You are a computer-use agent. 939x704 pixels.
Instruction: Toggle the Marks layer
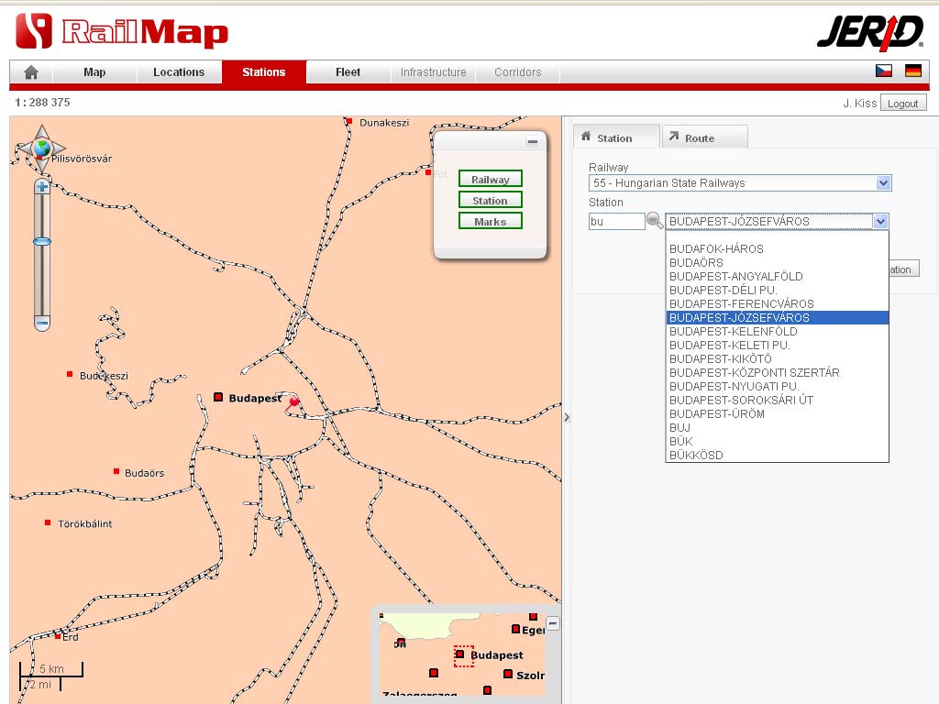coord(490,222)
